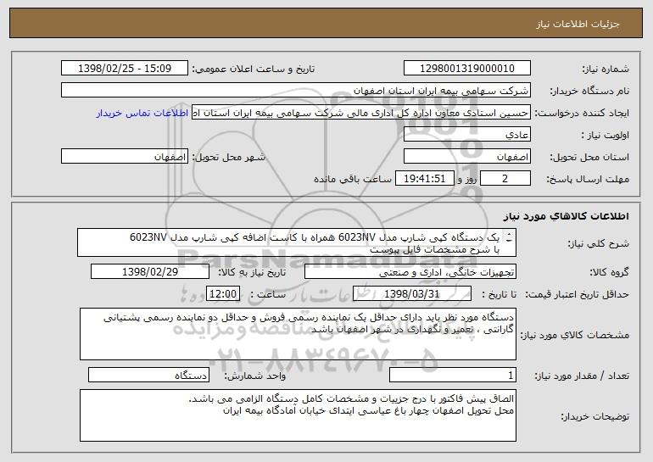Click the label ایجاد کننده درخواست
The image size is (653, 462).
(x=582, y=114)
